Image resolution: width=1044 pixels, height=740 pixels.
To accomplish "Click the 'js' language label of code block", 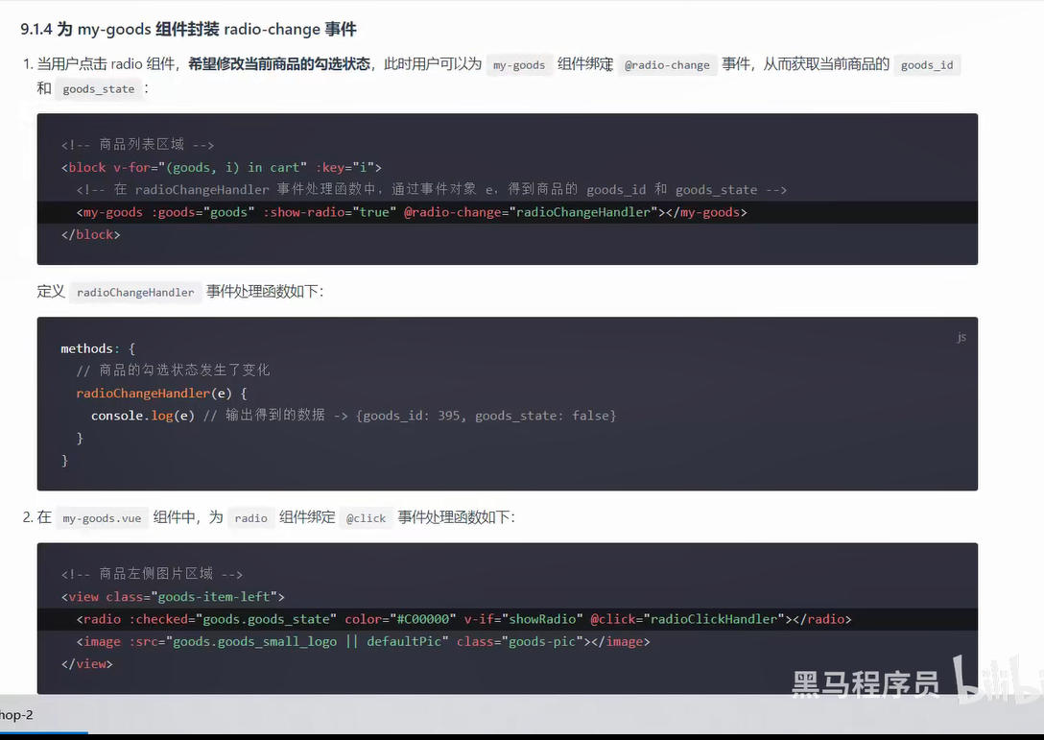I will [x=961, y=337].
